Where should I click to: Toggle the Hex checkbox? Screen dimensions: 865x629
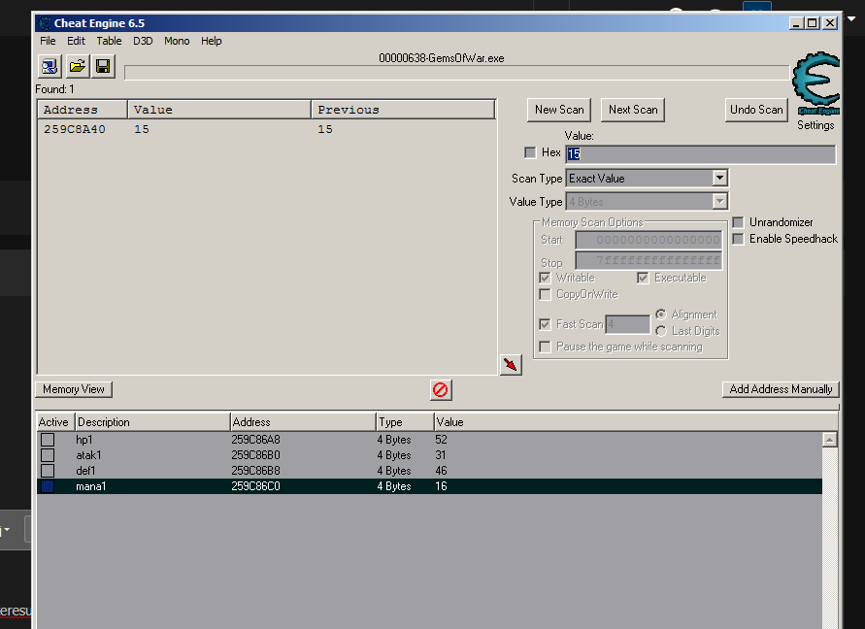tap(530, 152)
